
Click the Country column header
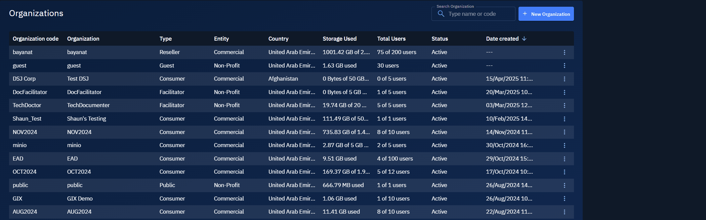(278, 39)
